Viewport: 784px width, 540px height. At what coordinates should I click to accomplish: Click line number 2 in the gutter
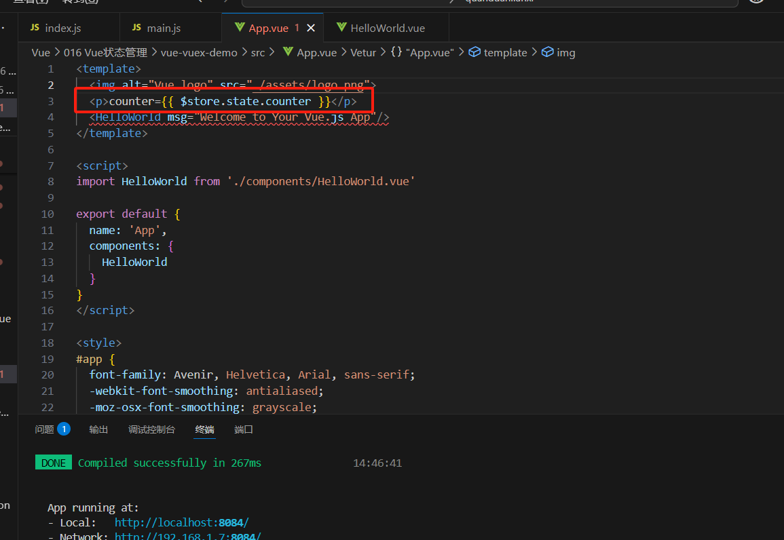[x=50, y=85]
